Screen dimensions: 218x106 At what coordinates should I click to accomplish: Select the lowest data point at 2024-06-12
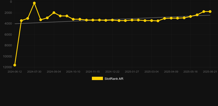(x=15, y=65)
